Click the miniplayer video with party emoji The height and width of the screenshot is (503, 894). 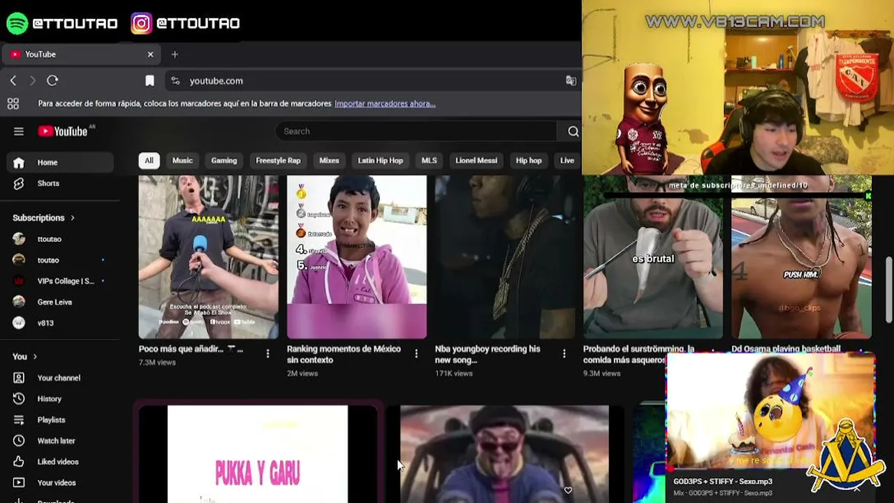coord(770,412)
